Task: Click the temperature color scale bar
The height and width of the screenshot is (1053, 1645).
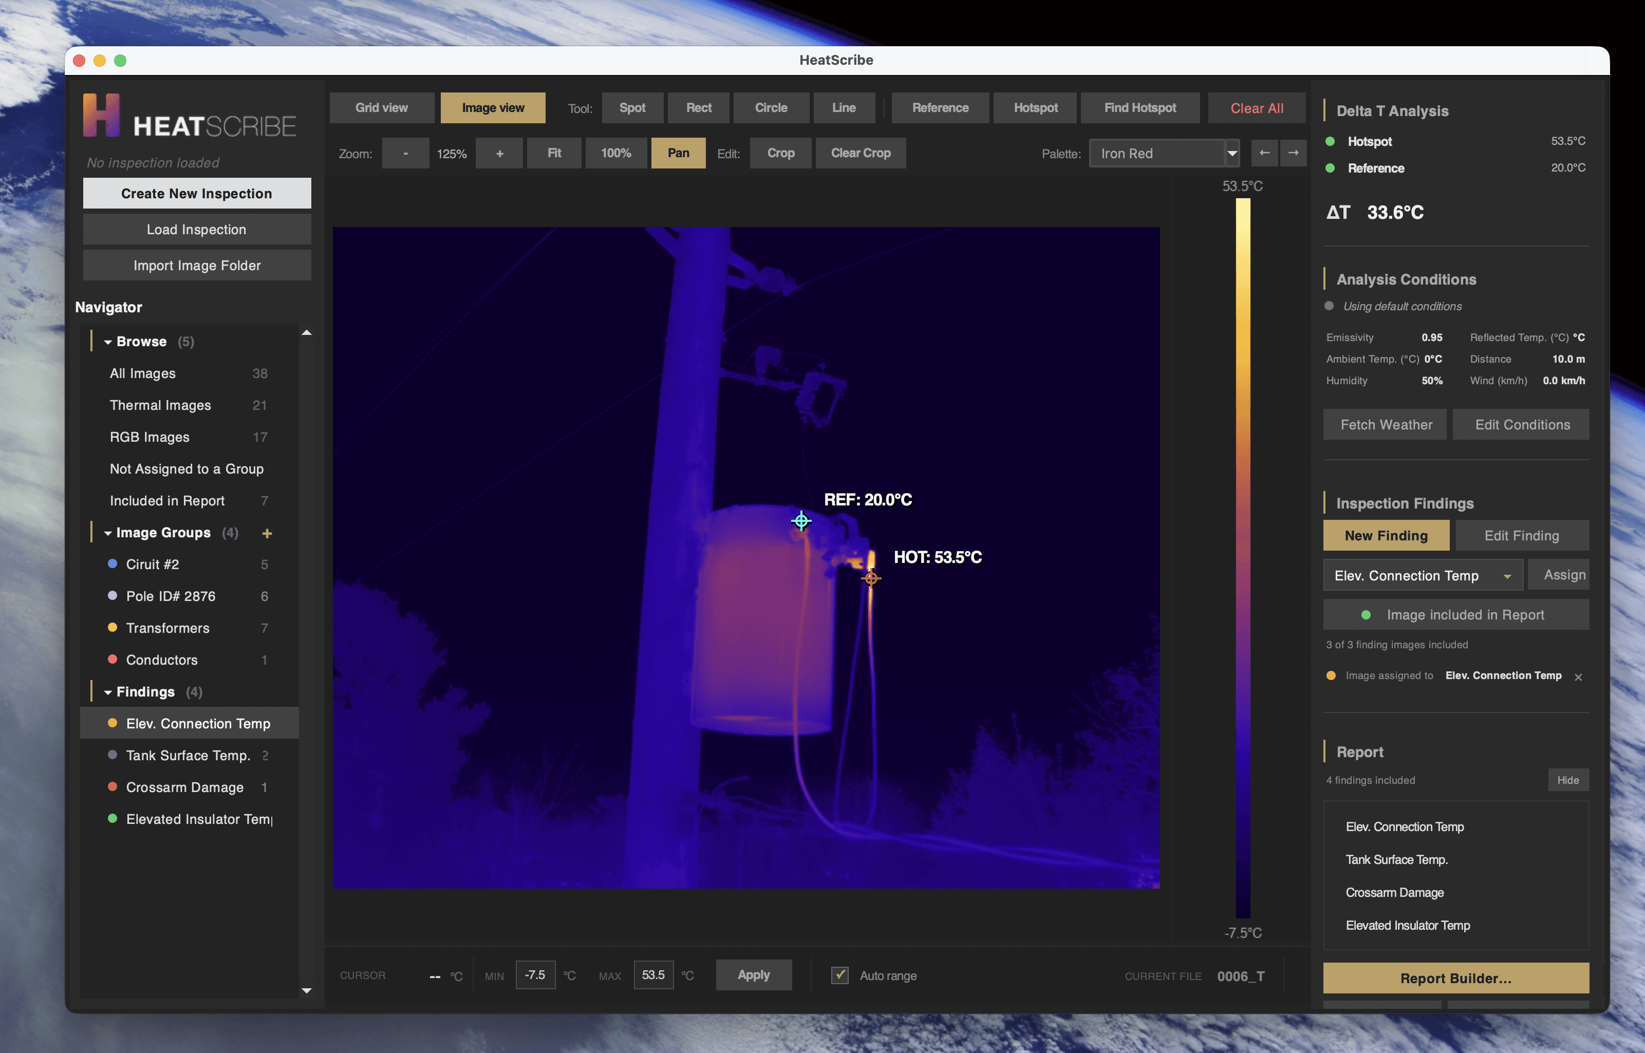Action: 1242,559
